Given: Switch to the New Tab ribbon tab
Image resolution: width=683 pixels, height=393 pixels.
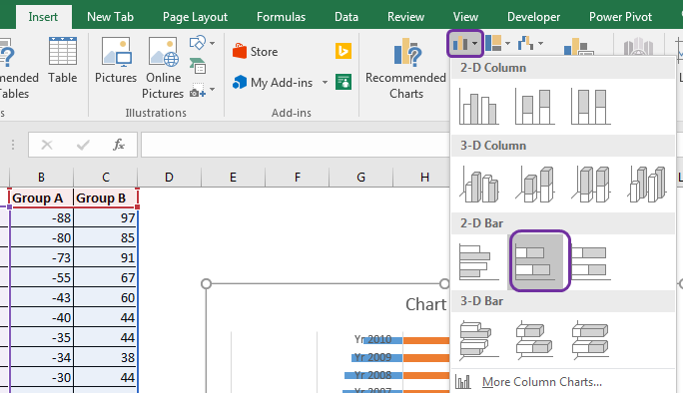Looking at the screenshot, I should (x=110, y=17).
